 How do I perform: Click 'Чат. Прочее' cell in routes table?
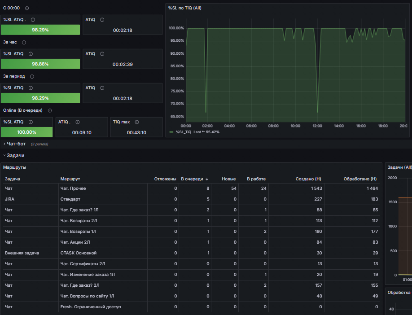[73, 188]
